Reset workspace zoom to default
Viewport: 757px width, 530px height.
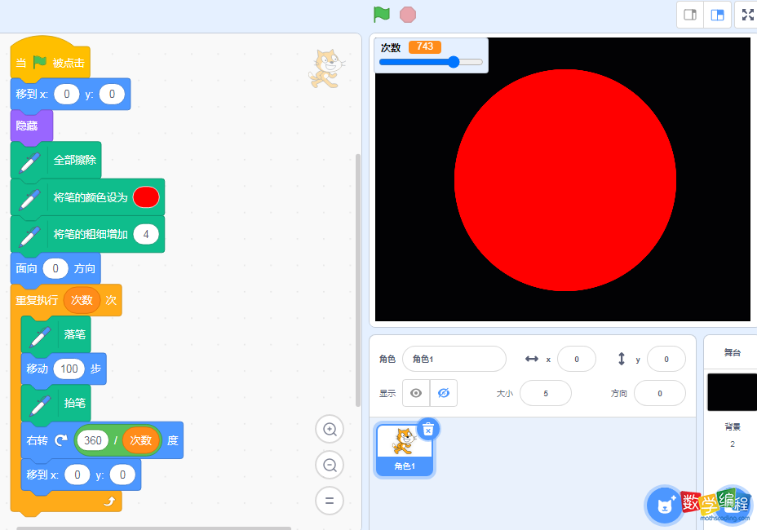[330, 500]
